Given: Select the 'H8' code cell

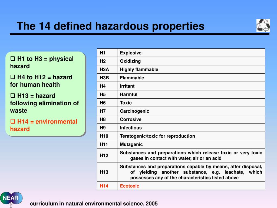Looking at the screenshot, I should click(x=107, y=119).
